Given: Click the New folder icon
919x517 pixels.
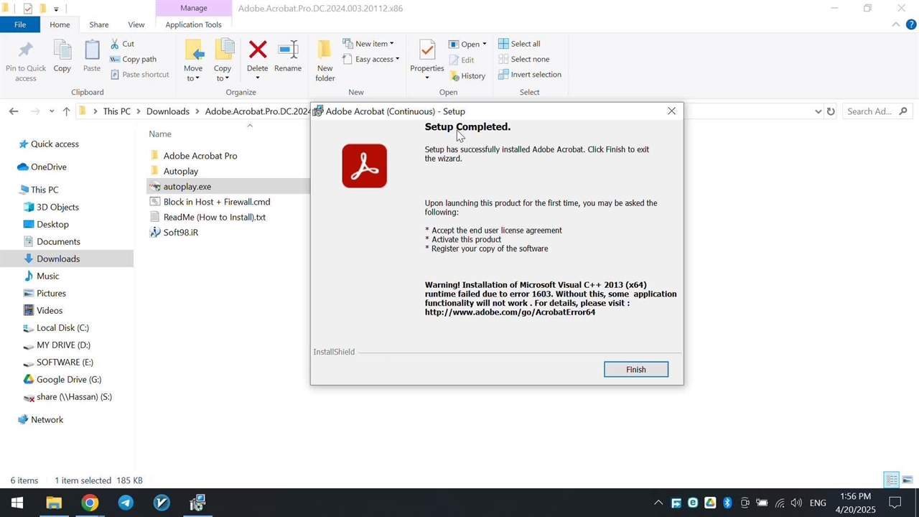Looking at the screenshot, I should 325,59.
